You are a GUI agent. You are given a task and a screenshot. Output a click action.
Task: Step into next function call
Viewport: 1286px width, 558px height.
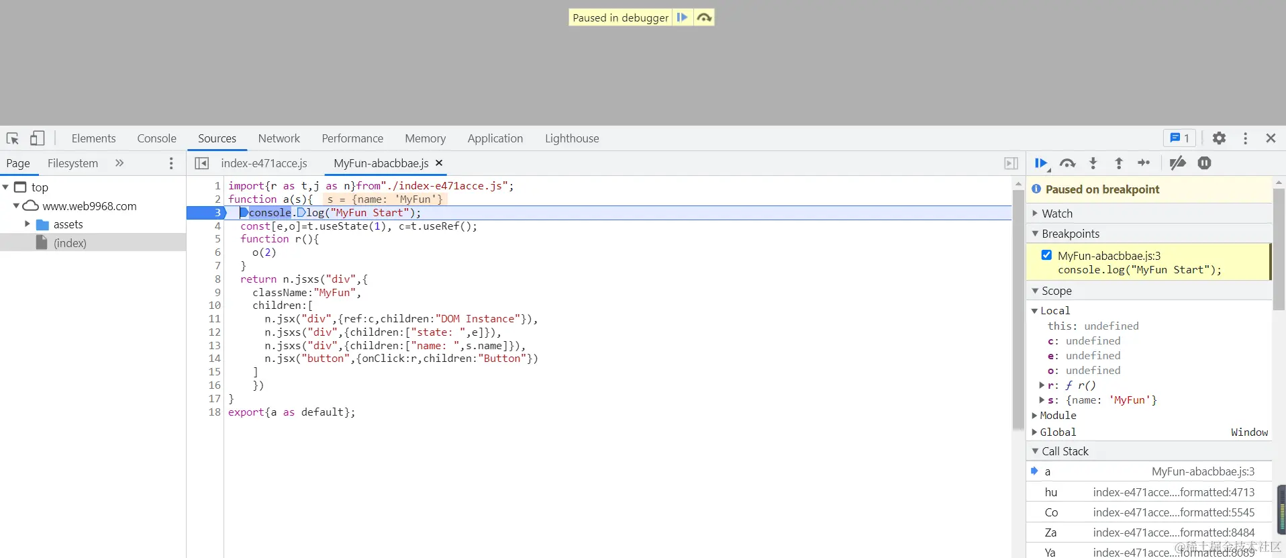[1093, 163]
